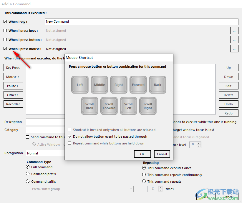Decrease repeat times stepper value
Image resolution: width=242 pixels, height=203 pixels.
tap(160, 190)
